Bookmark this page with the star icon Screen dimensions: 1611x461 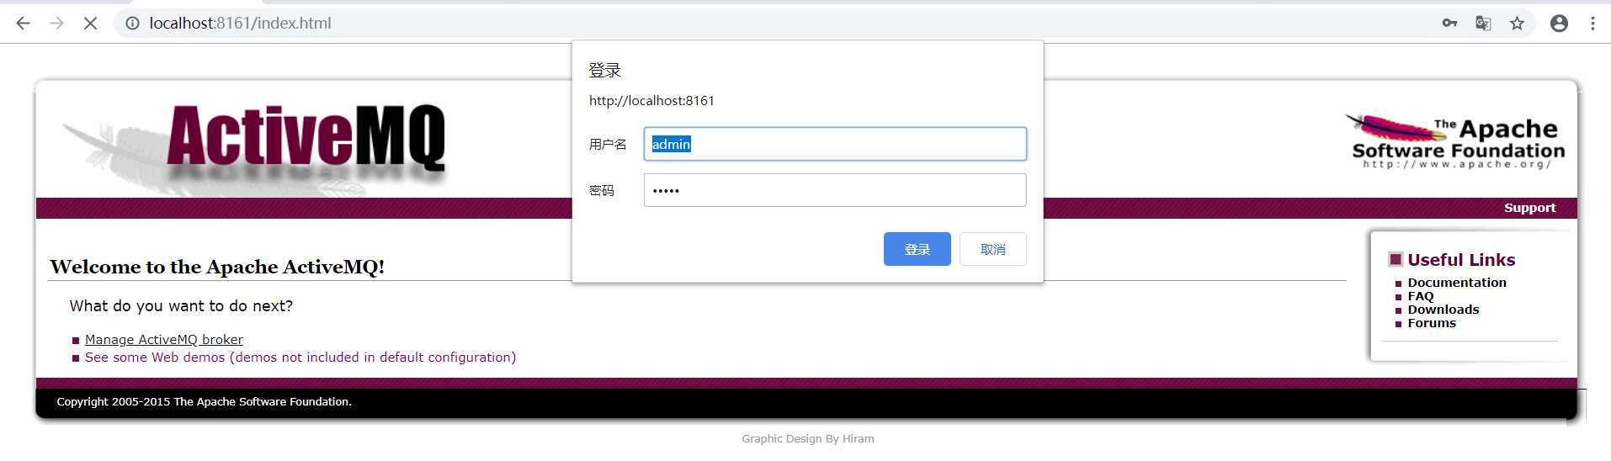point(1517,24)
